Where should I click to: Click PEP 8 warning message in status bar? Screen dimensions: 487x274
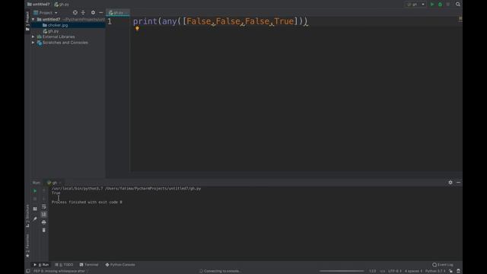(59, 271)
